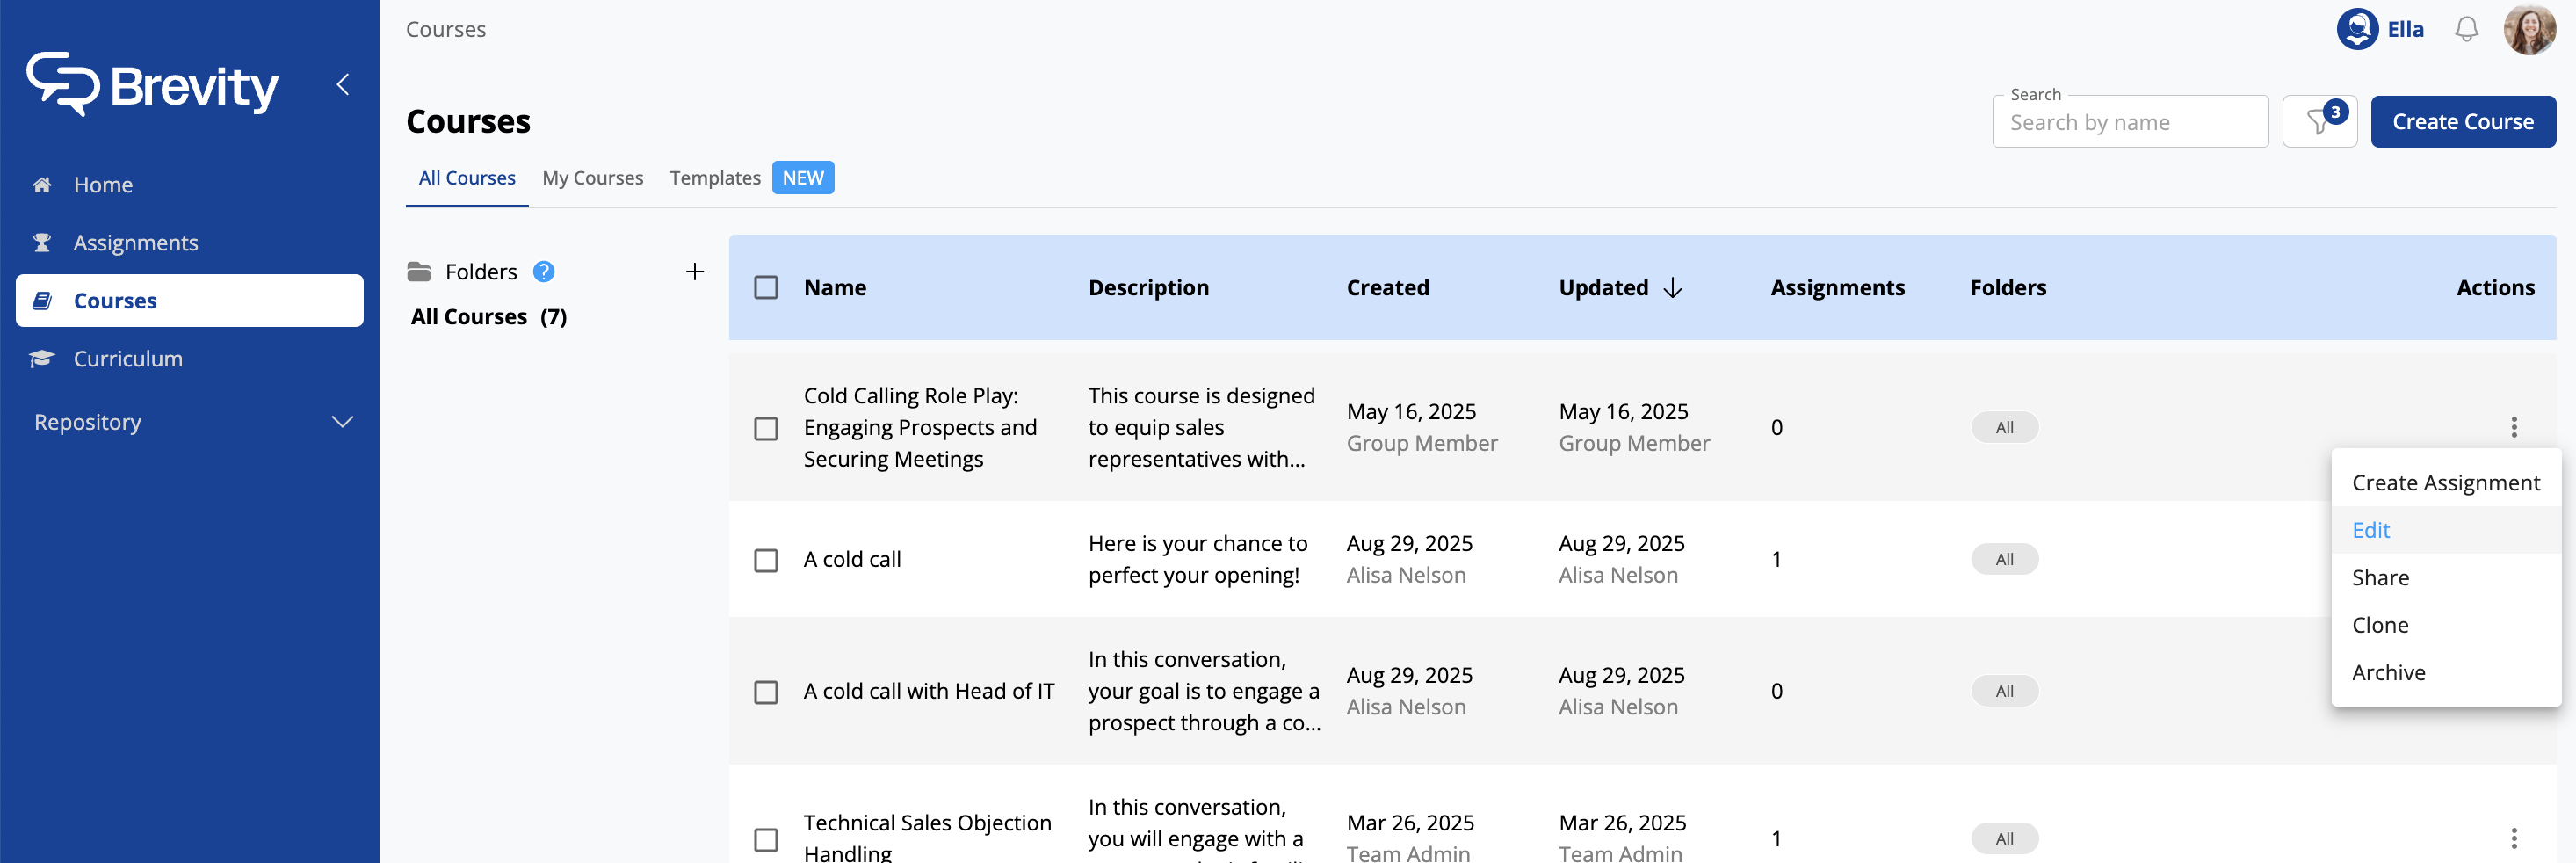Open the filter icon with badge 3

[2319, 122]
